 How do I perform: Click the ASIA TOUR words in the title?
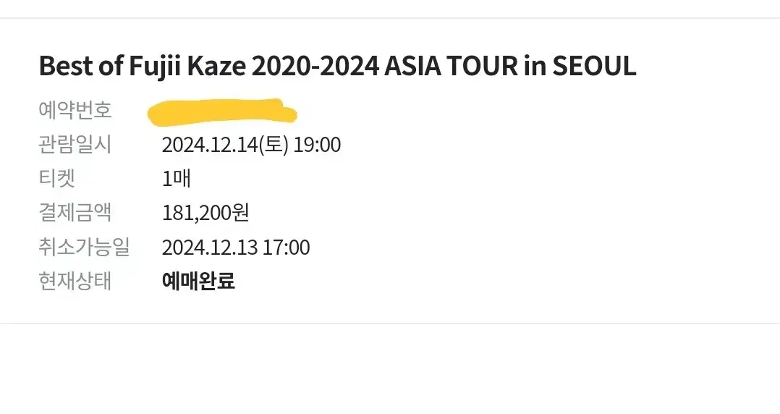(452, 66)
